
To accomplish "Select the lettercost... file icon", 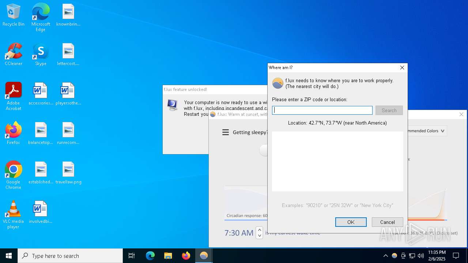I will point(68,55).
